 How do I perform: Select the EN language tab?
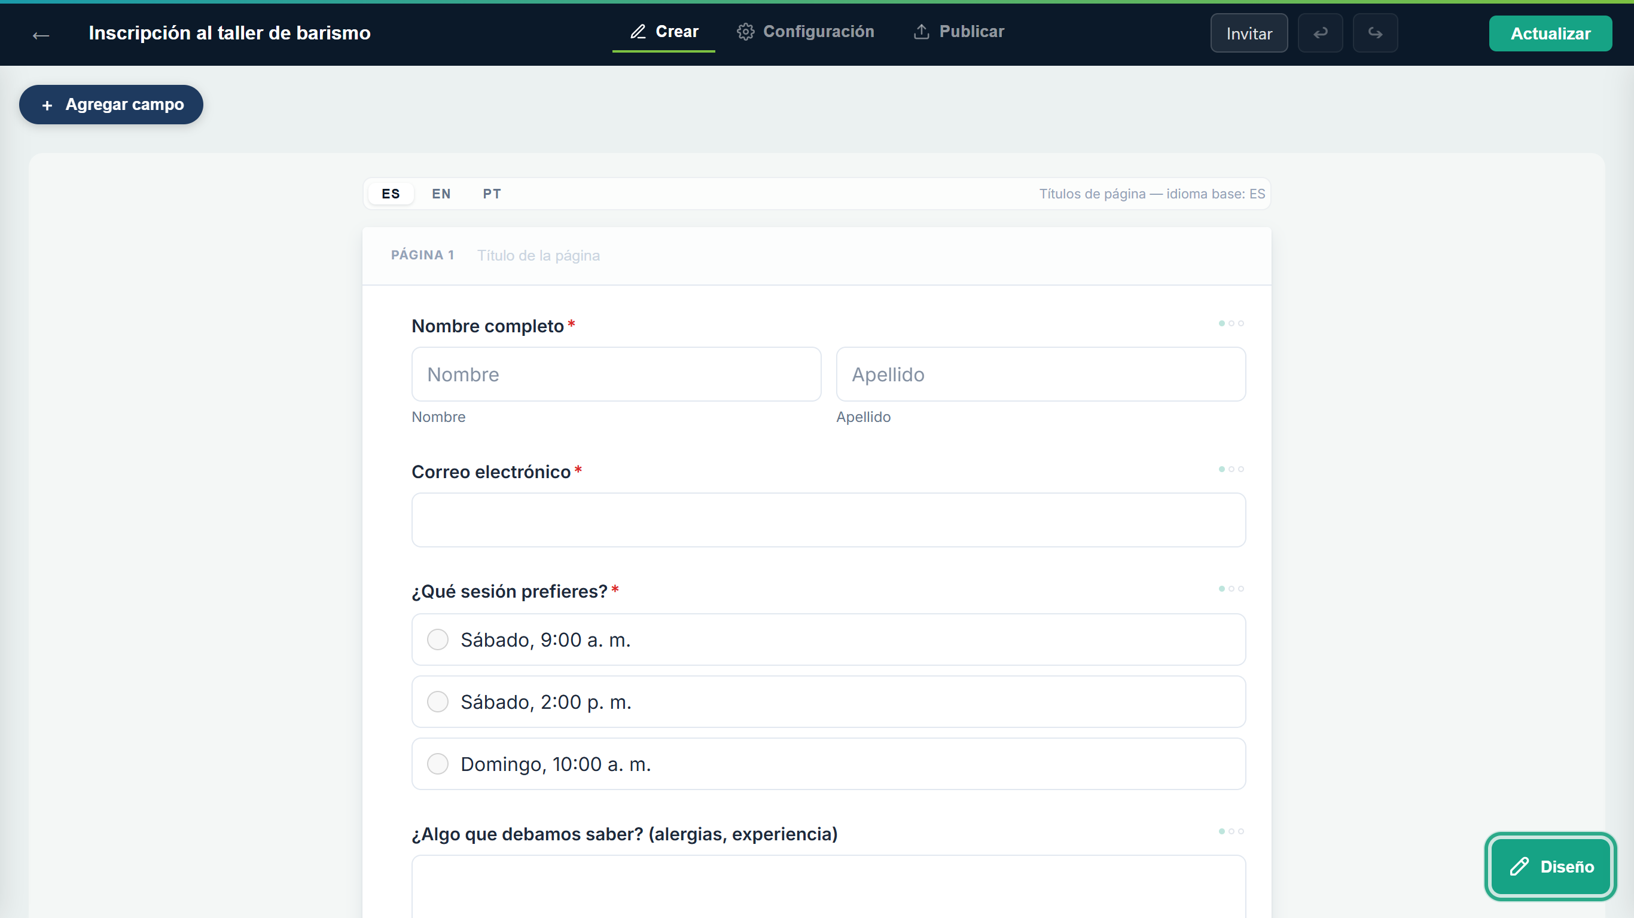click(441, 194)
